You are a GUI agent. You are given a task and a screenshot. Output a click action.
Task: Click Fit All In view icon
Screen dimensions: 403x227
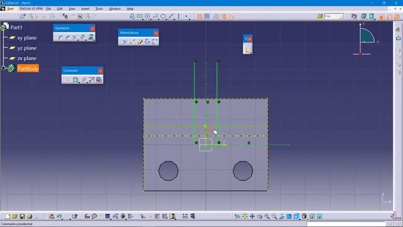tap(245, 216)
